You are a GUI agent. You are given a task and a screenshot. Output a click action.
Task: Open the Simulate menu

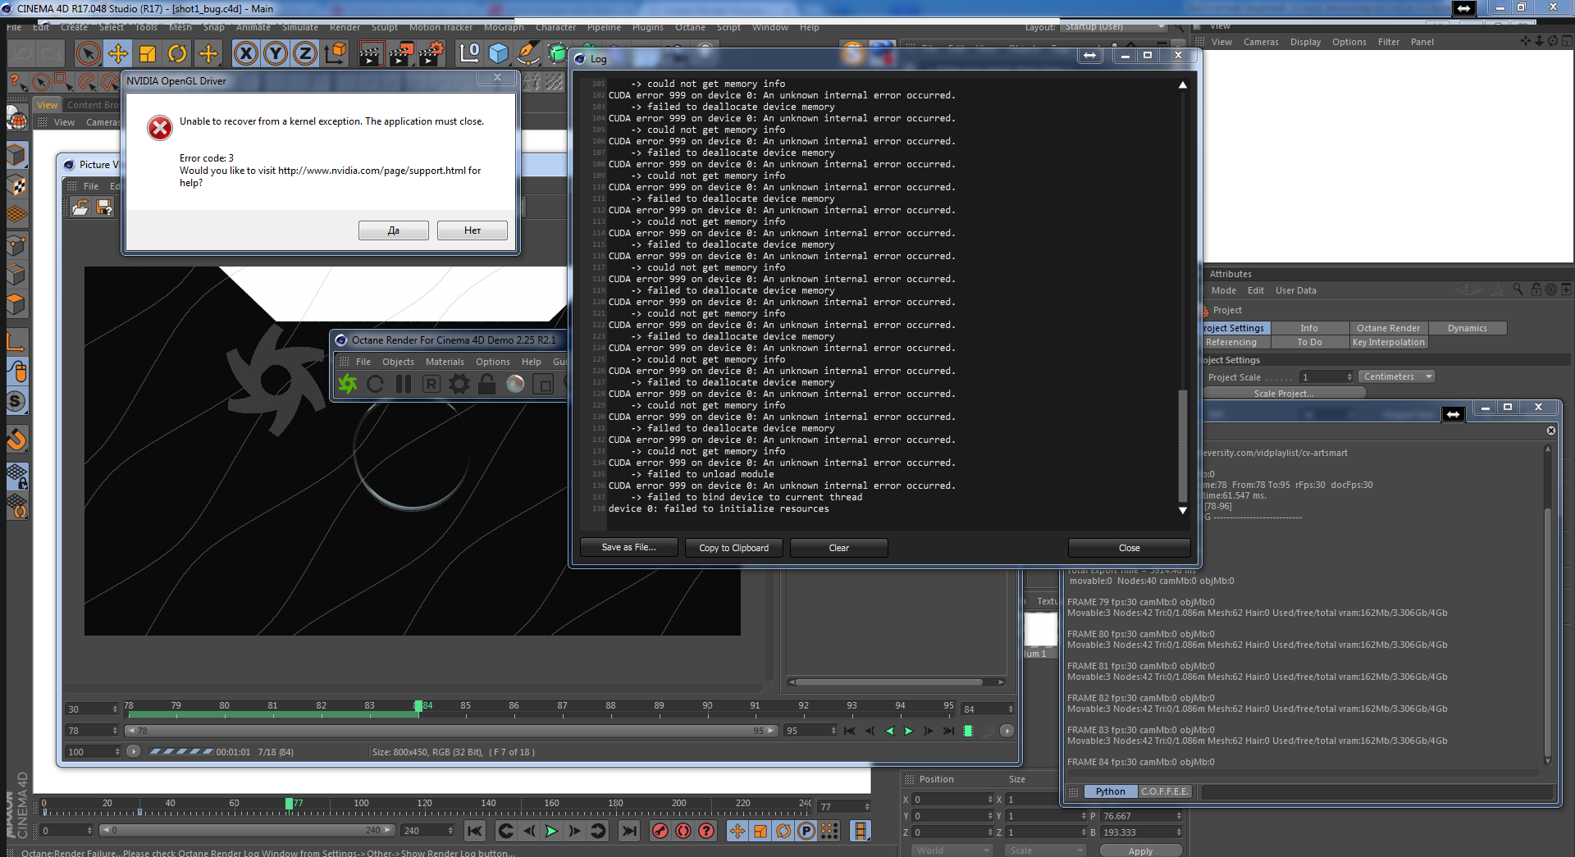point(300,27)
